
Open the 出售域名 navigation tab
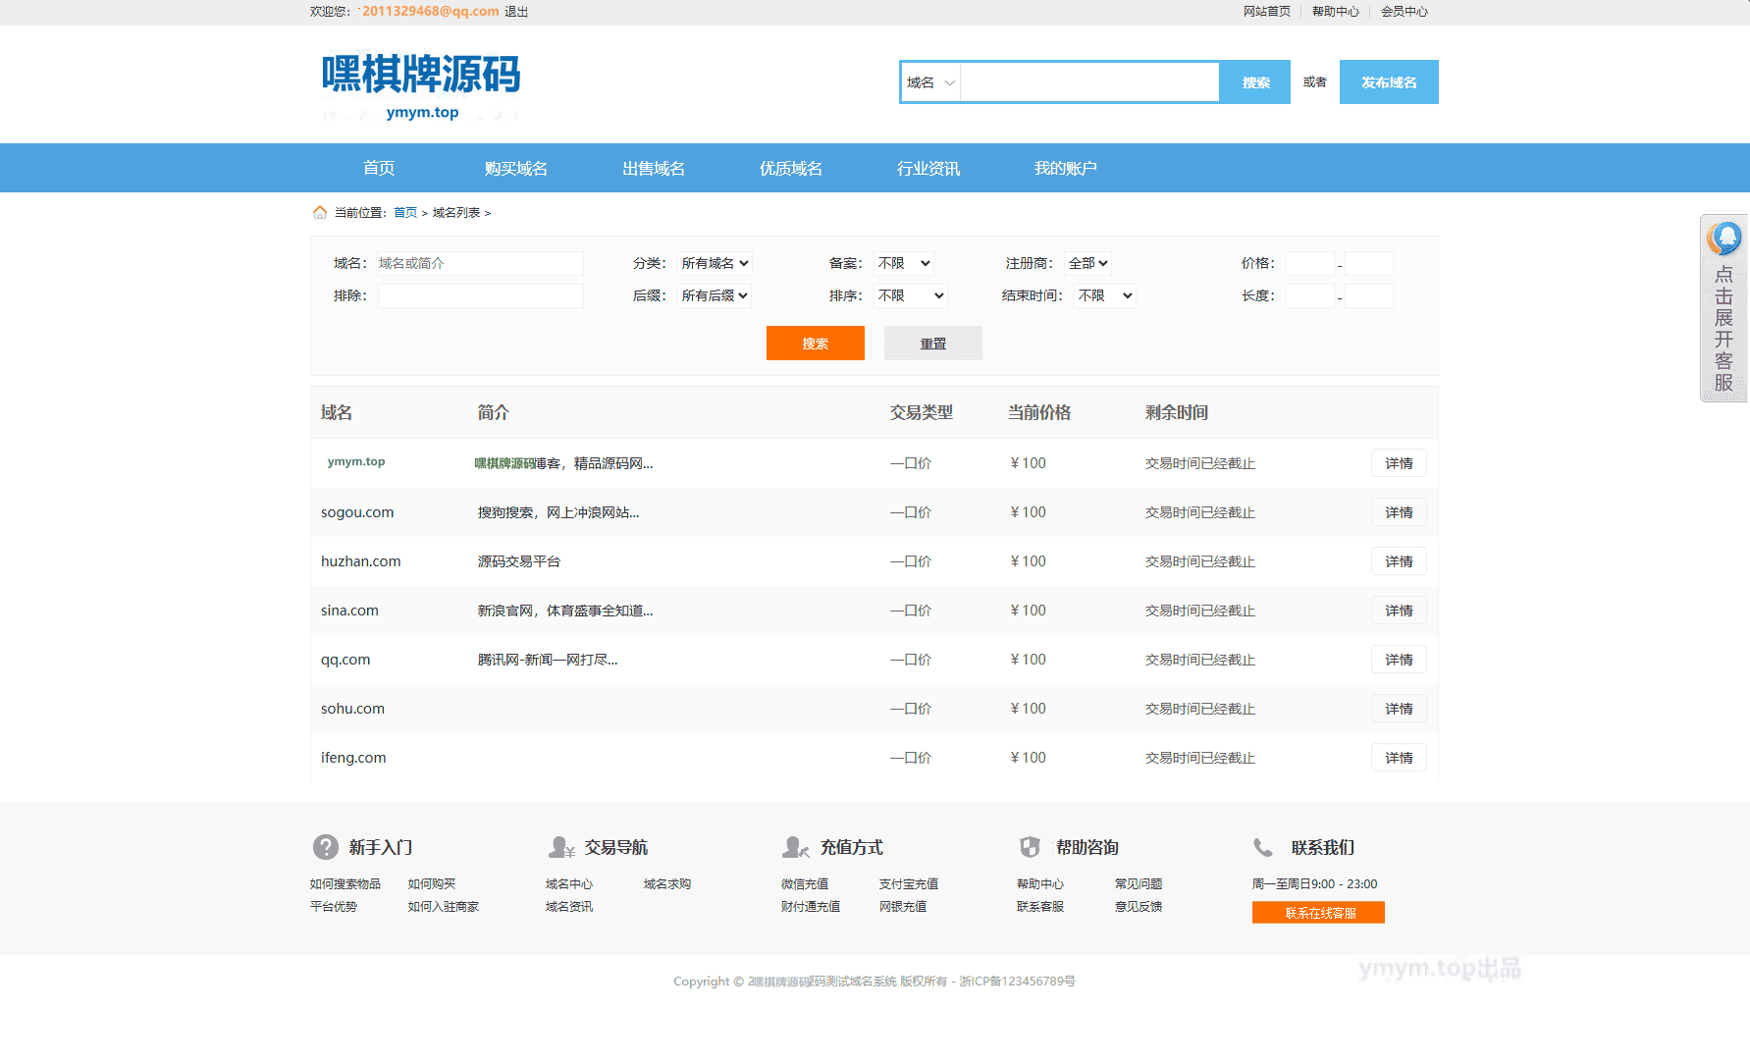point(654,168)
